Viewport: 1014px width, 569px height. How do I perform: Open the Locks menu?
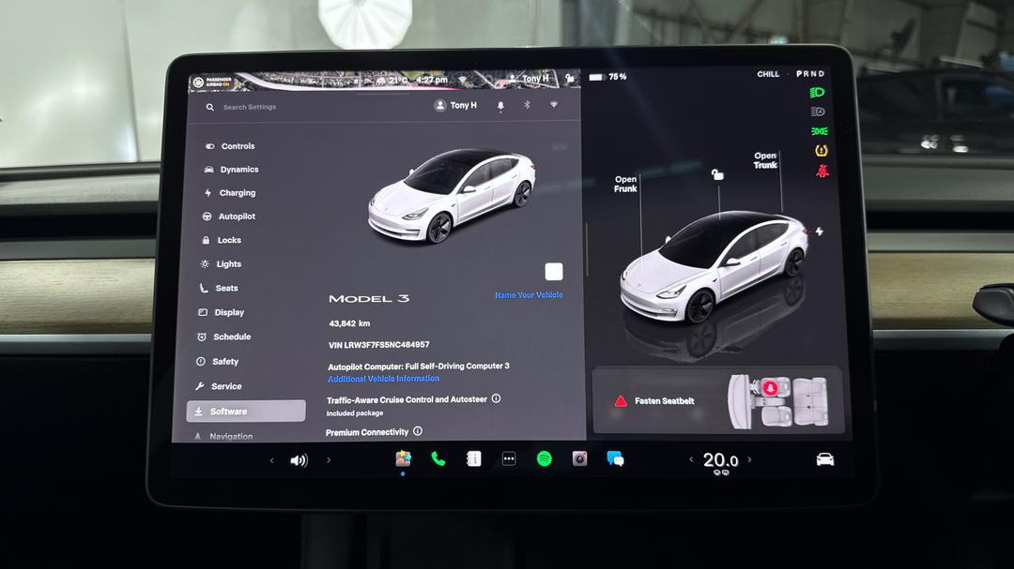coord(222,240)
